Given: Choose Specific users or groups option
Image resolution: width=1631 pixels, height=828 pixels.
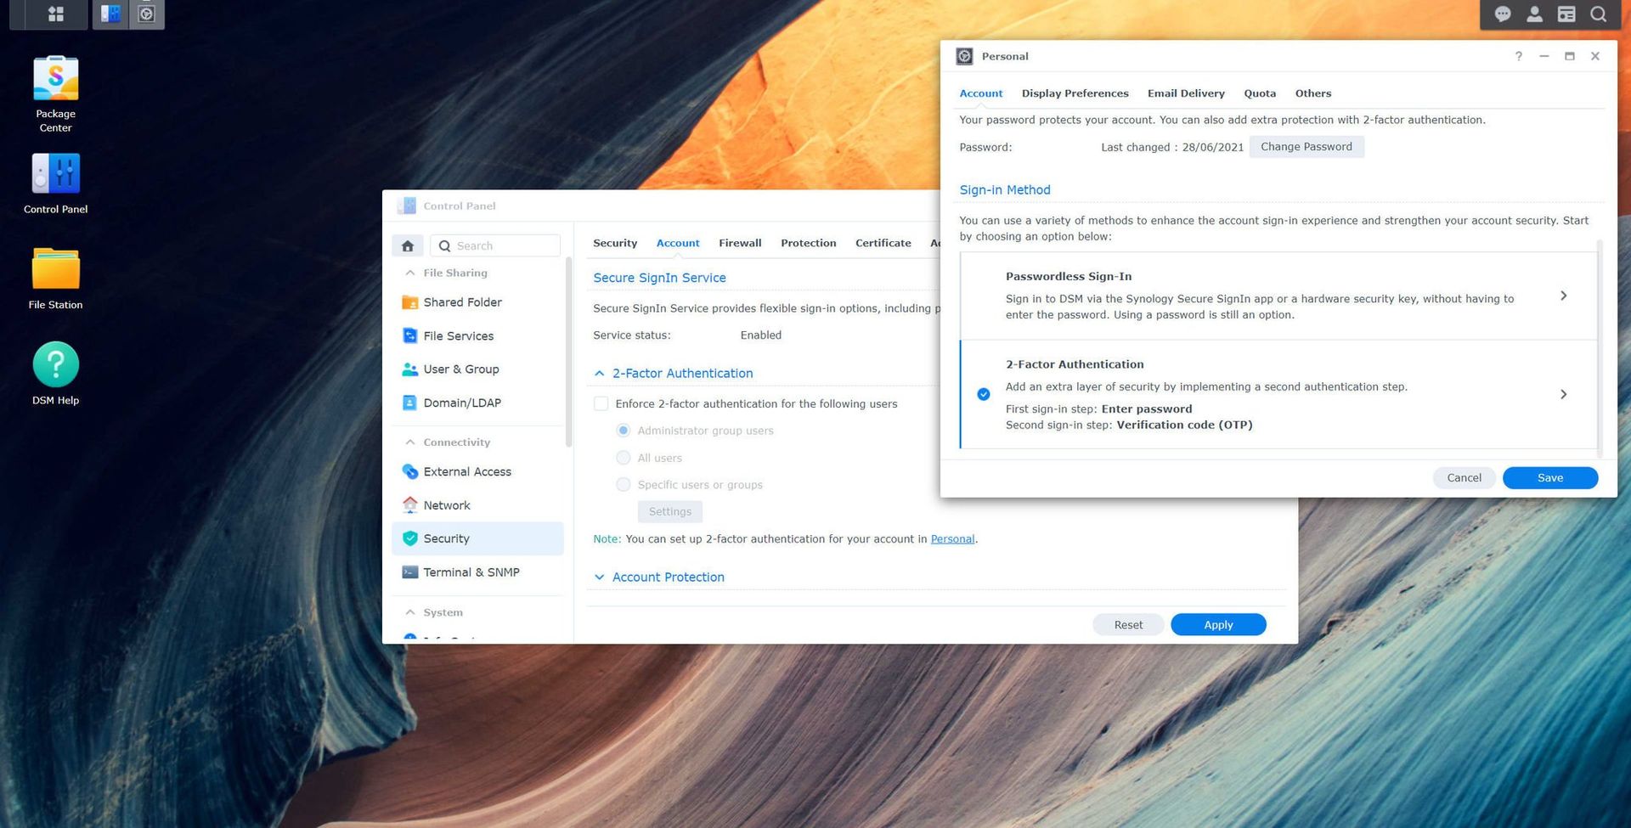Looking at the screenshot, I should coord(624,484).
